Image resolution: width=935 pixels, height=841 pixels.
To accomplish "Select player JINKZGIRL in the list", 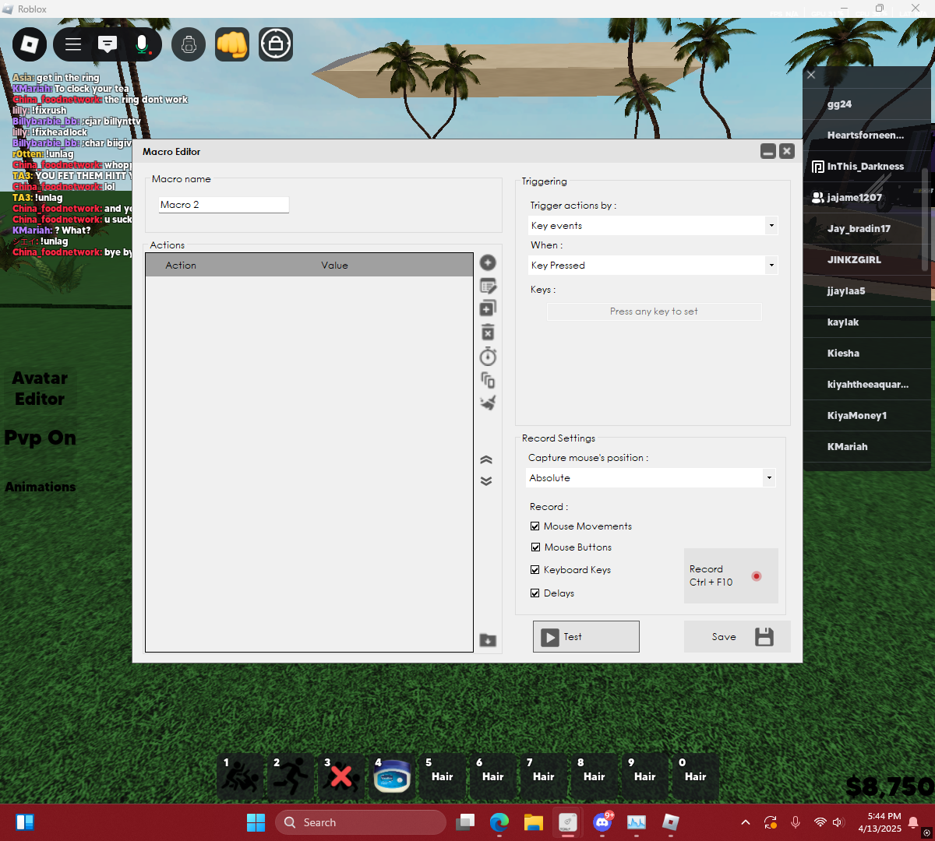I will (867, 260).
